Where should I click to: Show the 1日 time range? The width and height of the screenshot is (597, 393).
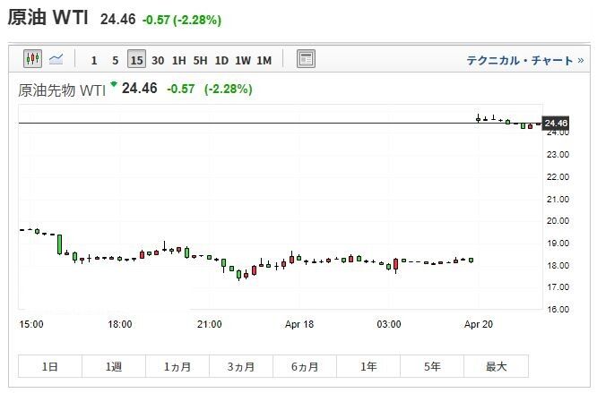tap(50, 366)
